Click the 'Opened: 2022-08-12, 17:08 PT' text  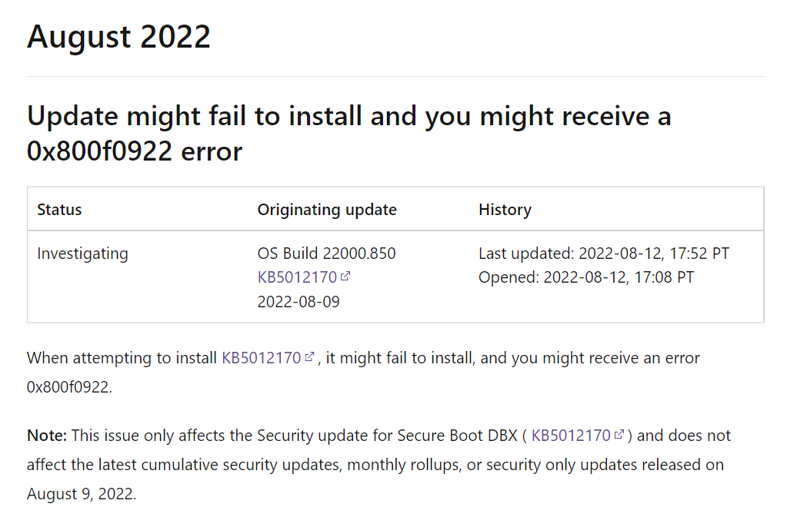[586, 277]
